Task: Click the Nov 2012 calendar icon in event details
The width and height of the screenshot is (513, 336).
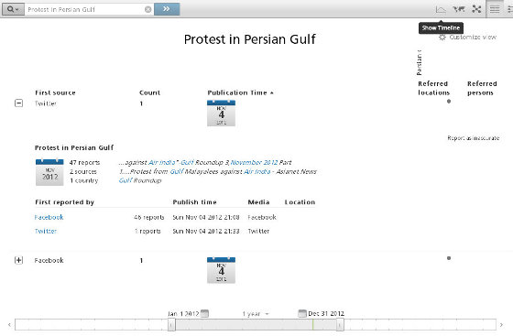Action: pos(49,172)
